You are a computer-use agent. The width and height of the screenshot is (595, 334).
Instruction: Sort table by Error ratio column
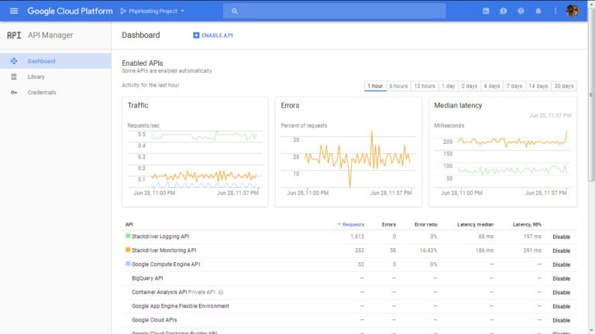(426, 224)
